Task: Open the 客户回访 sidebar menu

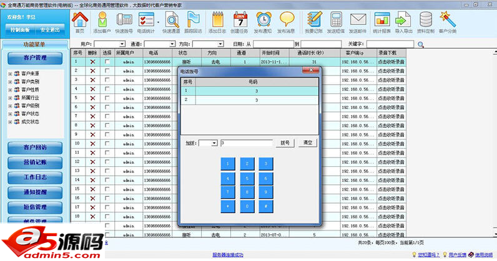Action: point(35,148)
